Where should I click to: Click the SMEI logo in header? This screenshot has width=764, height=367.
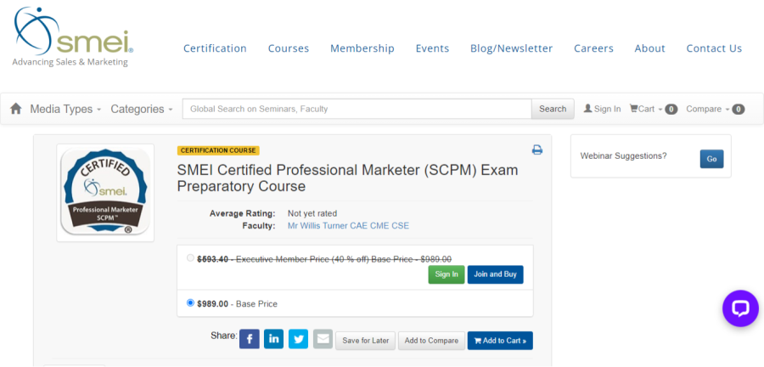click(73, 37)
